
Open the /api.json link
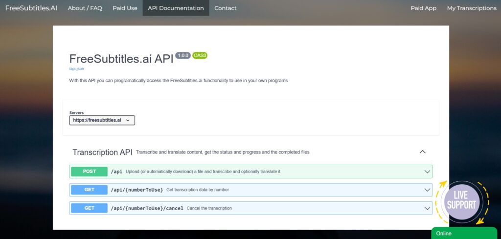click(x=77, y=68)
